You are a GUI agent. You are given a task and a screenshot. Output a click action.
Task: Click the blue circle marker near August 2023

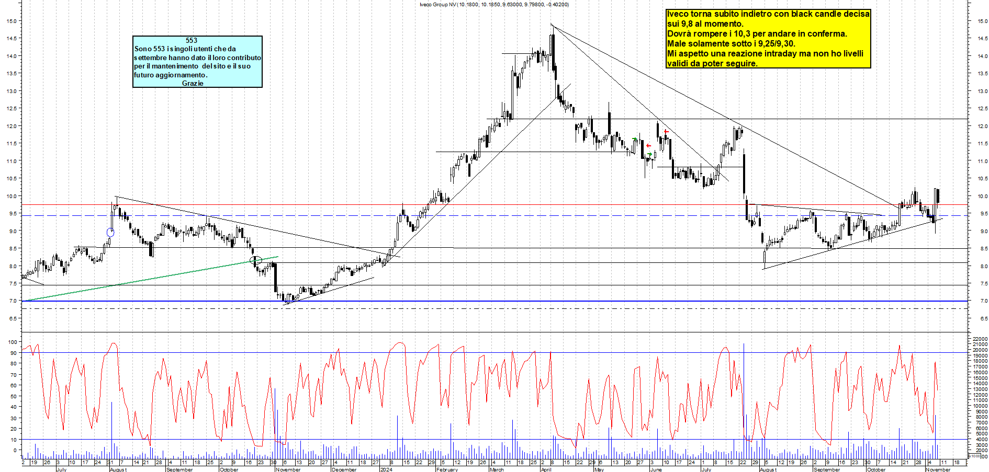[110, 232]
